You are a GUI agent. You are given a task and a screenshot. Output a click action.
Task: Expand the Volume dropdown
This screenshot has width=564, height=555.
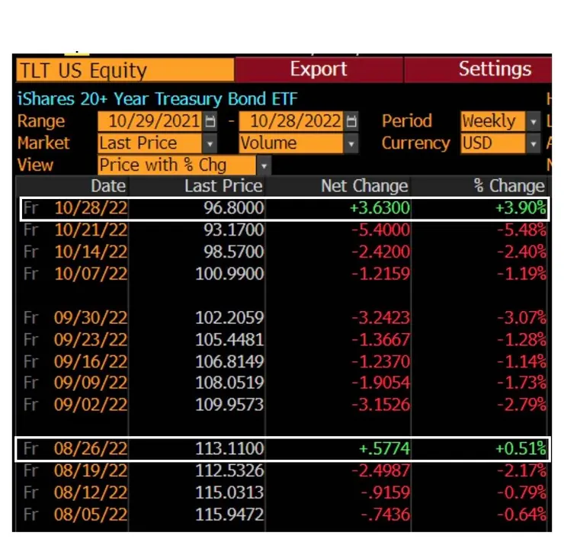(x=351, y=143)
